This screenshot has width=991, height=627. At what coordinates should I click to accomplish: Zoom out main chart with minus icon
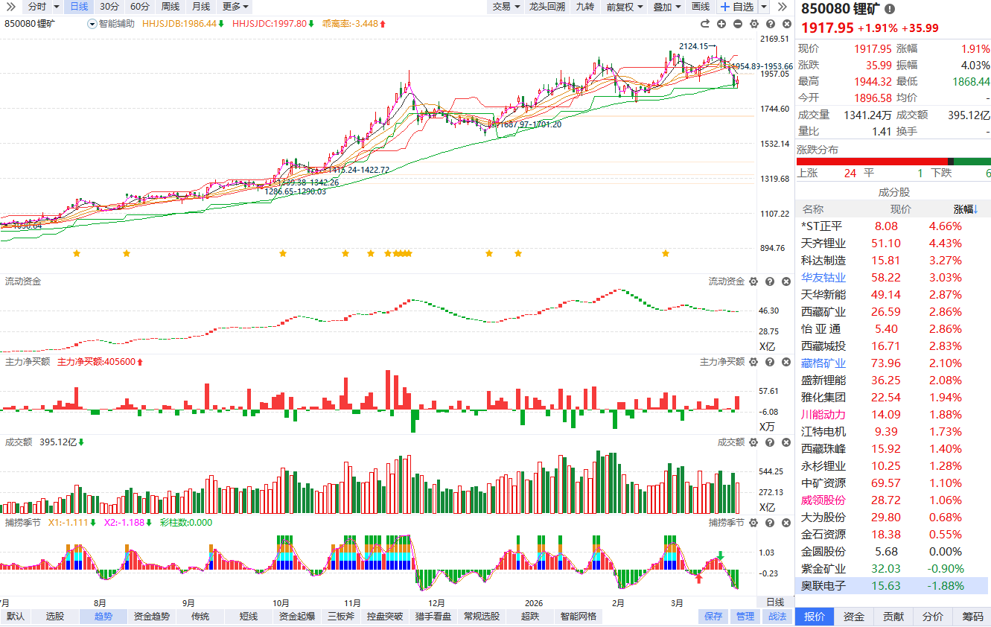(x=738, y=24)
